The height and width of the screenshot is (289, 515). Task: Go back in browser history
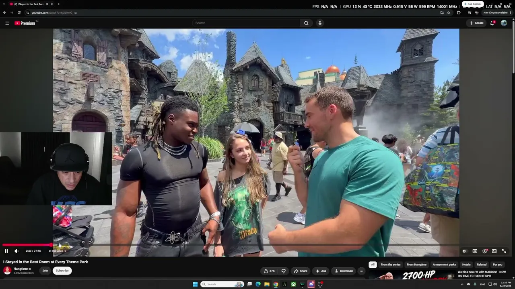tap(4, 12)
